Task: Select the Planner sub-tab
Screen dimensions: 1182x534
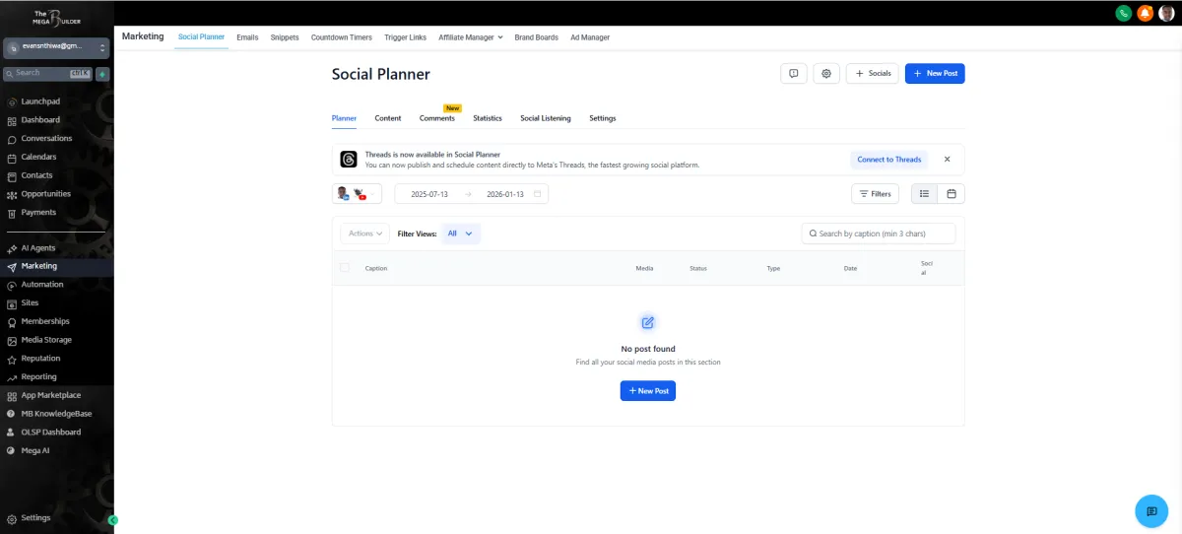Action: (x=344, y=118)
